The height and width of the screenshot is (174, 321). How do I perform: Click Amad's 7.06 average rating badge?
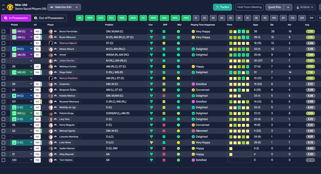point(310,55)
